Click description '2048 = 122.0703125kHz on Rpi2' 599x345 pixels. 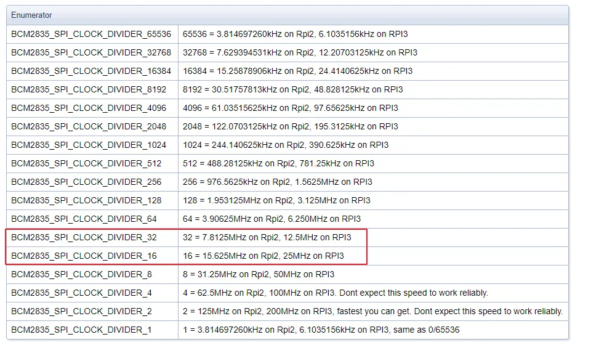[291, 126]
